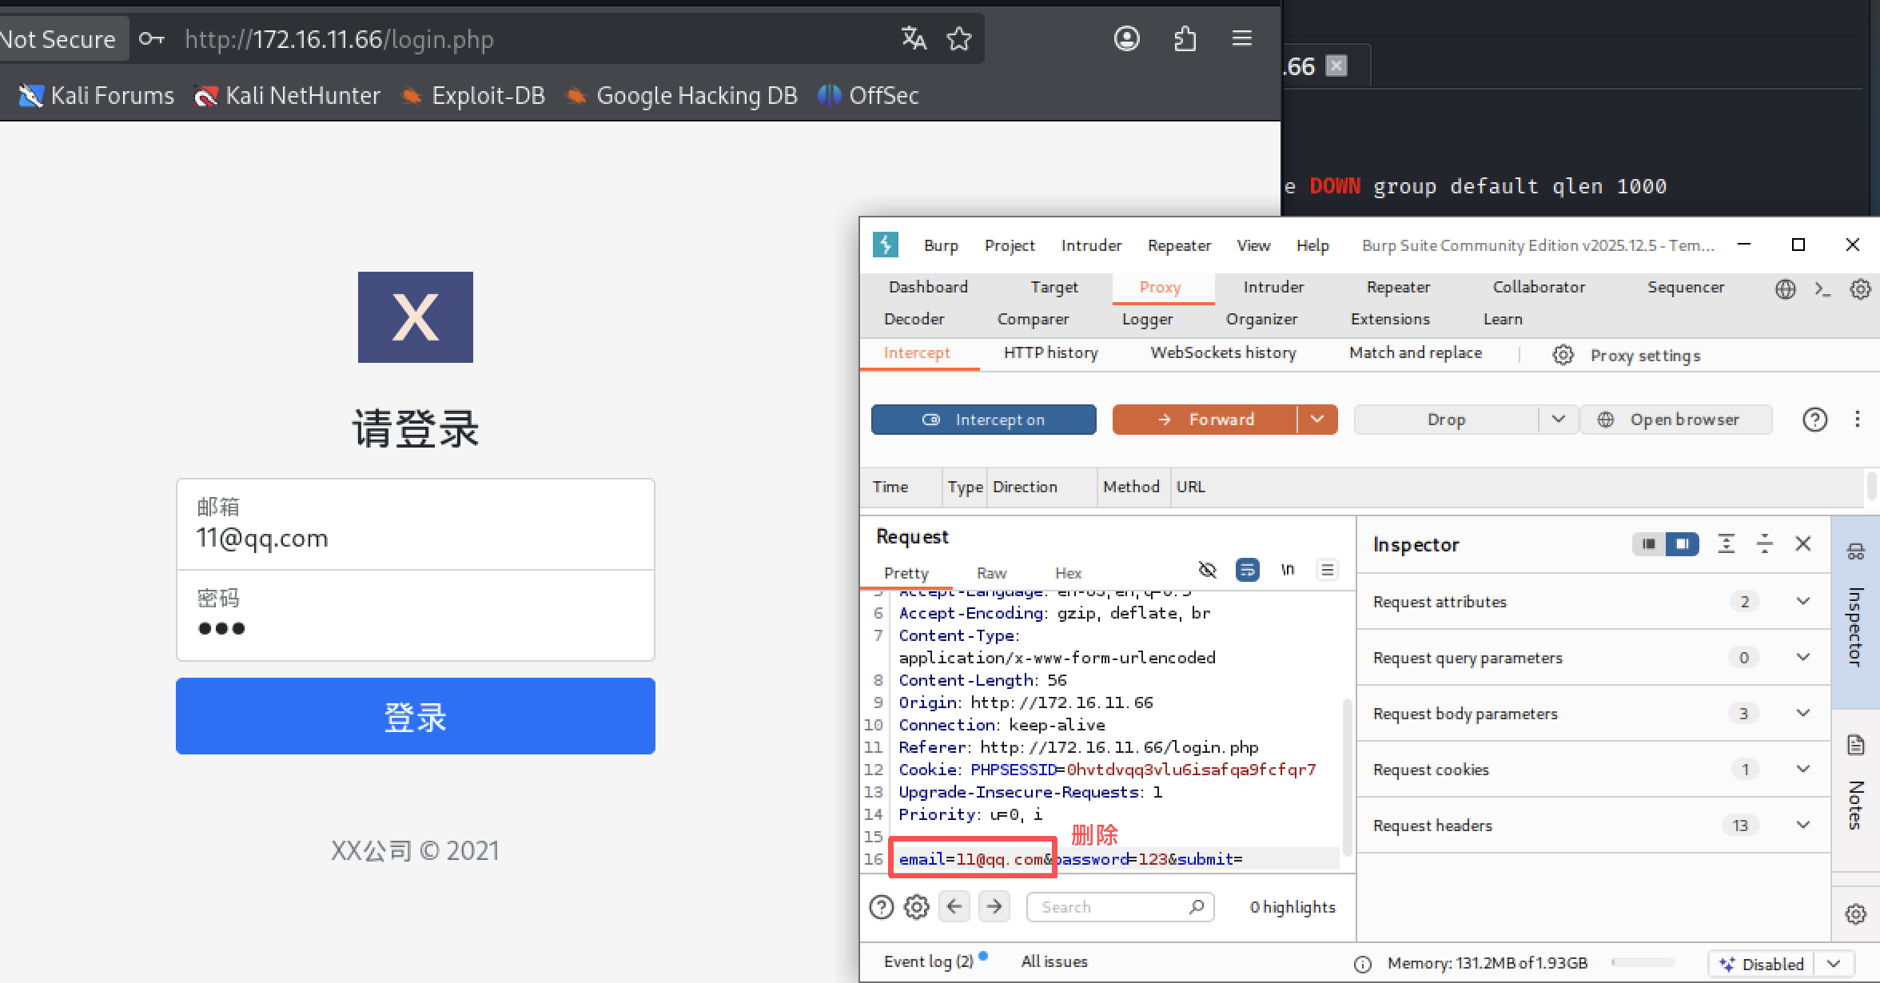
Task: Click the blue 登录 login button
Action: click(415, 716)
